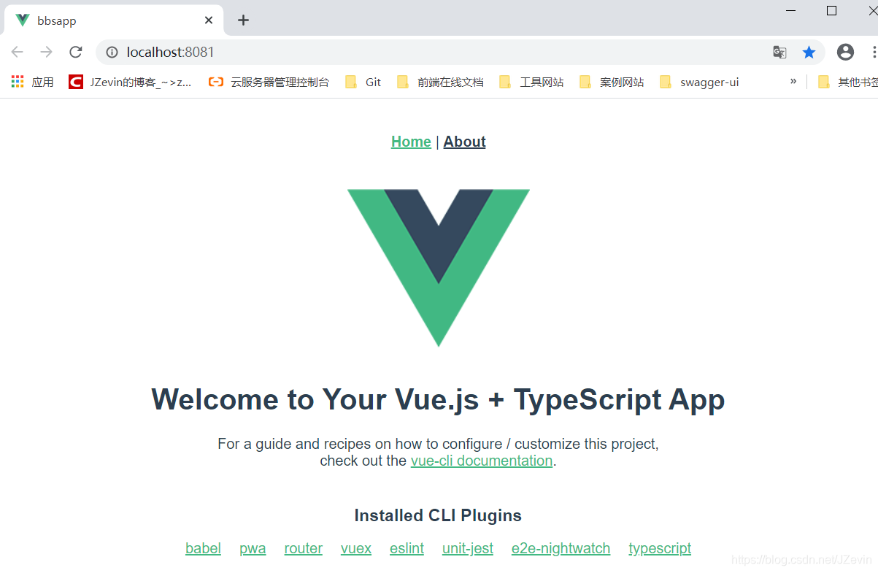Open a new tab with plus button
Image resolution: width=878 pixels, height=573 pixels.
pyautogui.click(x=243, y=20)
